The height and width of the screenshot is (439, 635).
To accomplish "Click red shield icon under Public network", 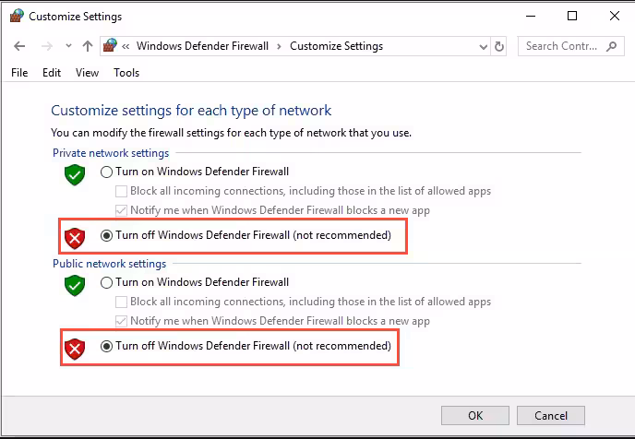I will pyautogui.click(x=75, y=349).
